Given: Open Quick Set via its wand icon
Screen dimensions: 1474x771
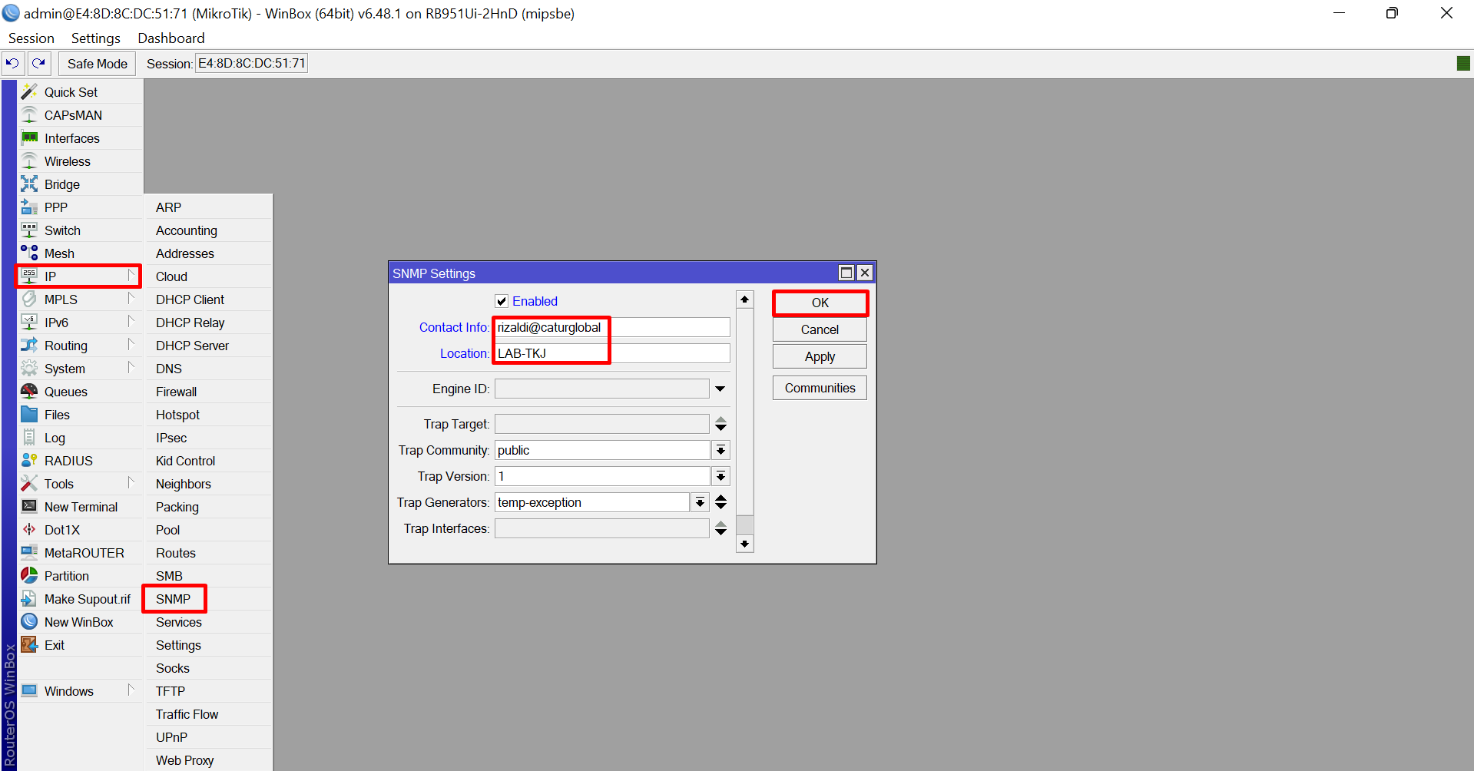Looking at the screenshot, I should pos(29,92).
